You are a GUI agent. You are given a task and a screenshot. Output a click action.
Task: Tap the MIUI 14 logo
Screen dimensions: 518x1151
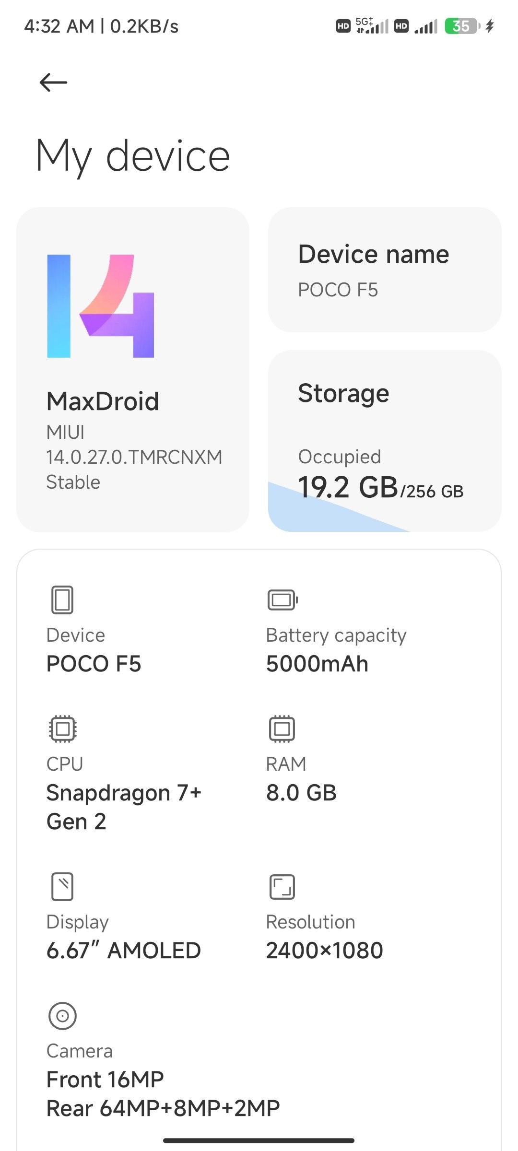[101, 306]
